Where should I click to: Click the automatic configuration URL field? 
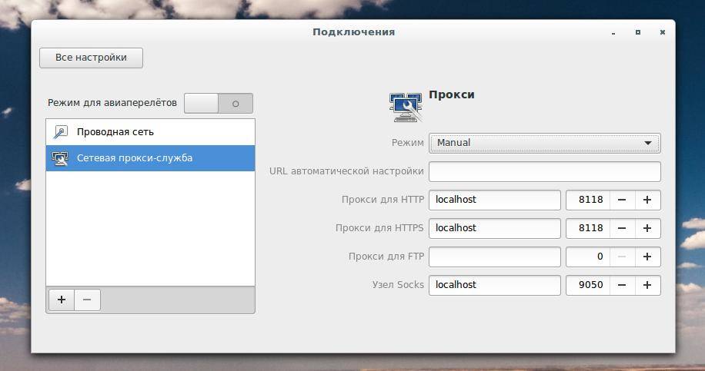(x=544, y=172)
